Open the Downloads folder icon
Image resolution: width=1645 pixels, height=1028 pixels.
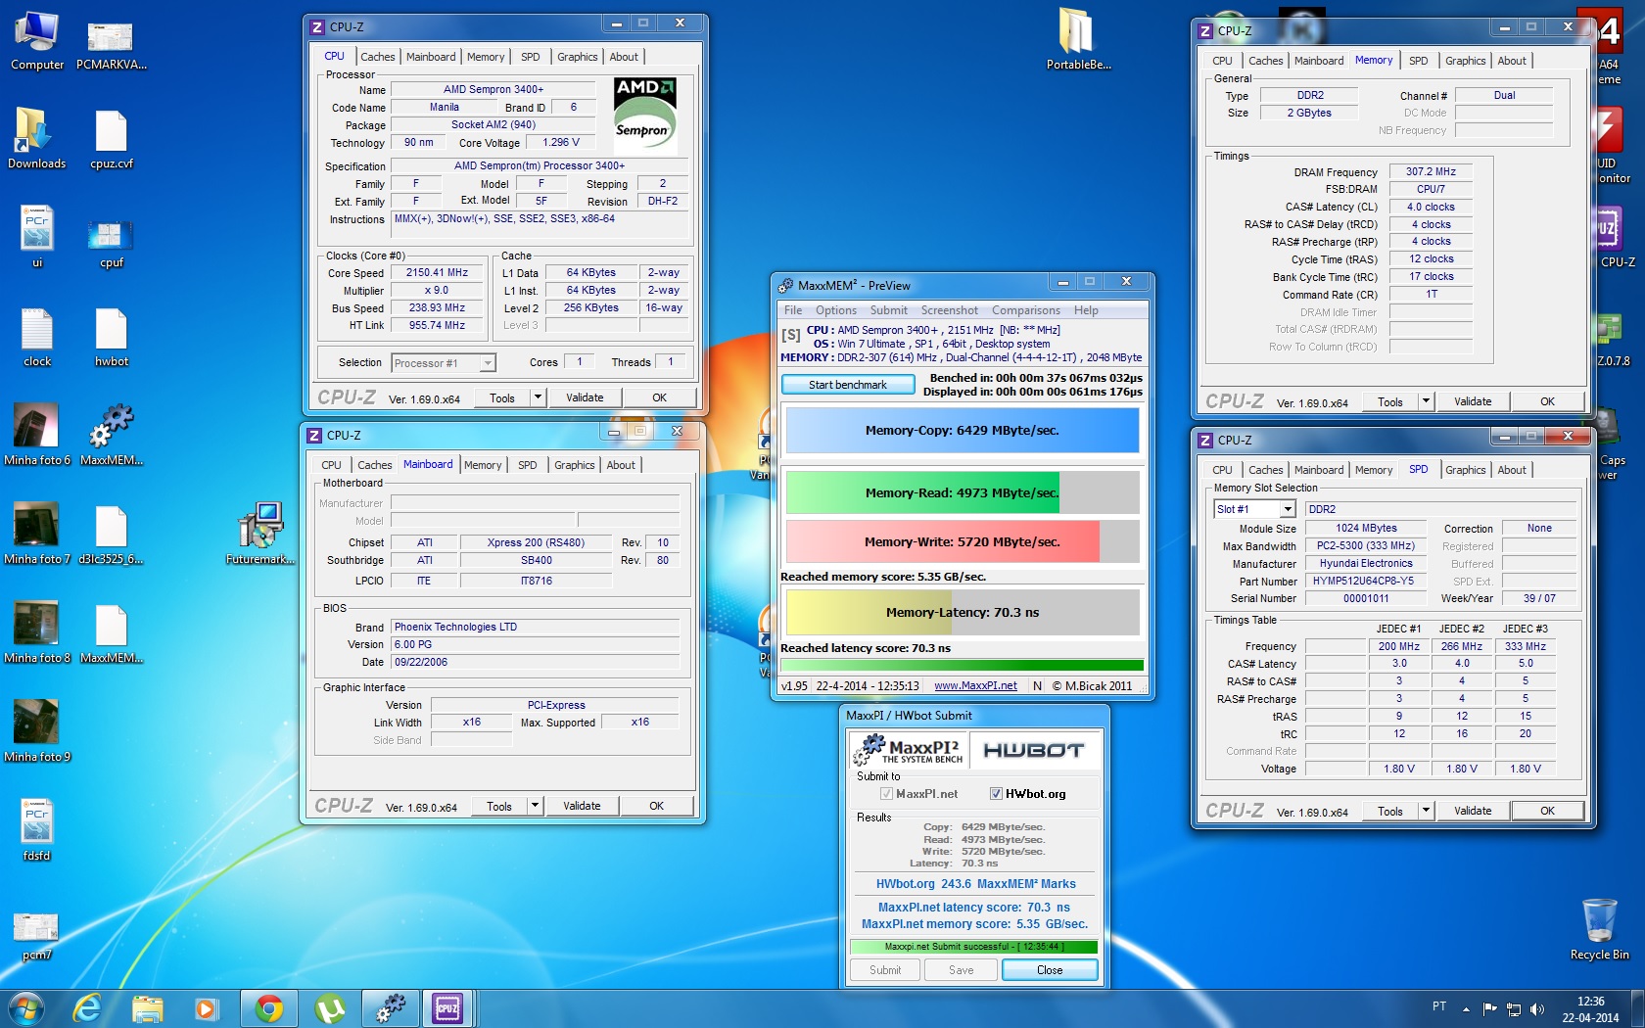coord(37,139)
